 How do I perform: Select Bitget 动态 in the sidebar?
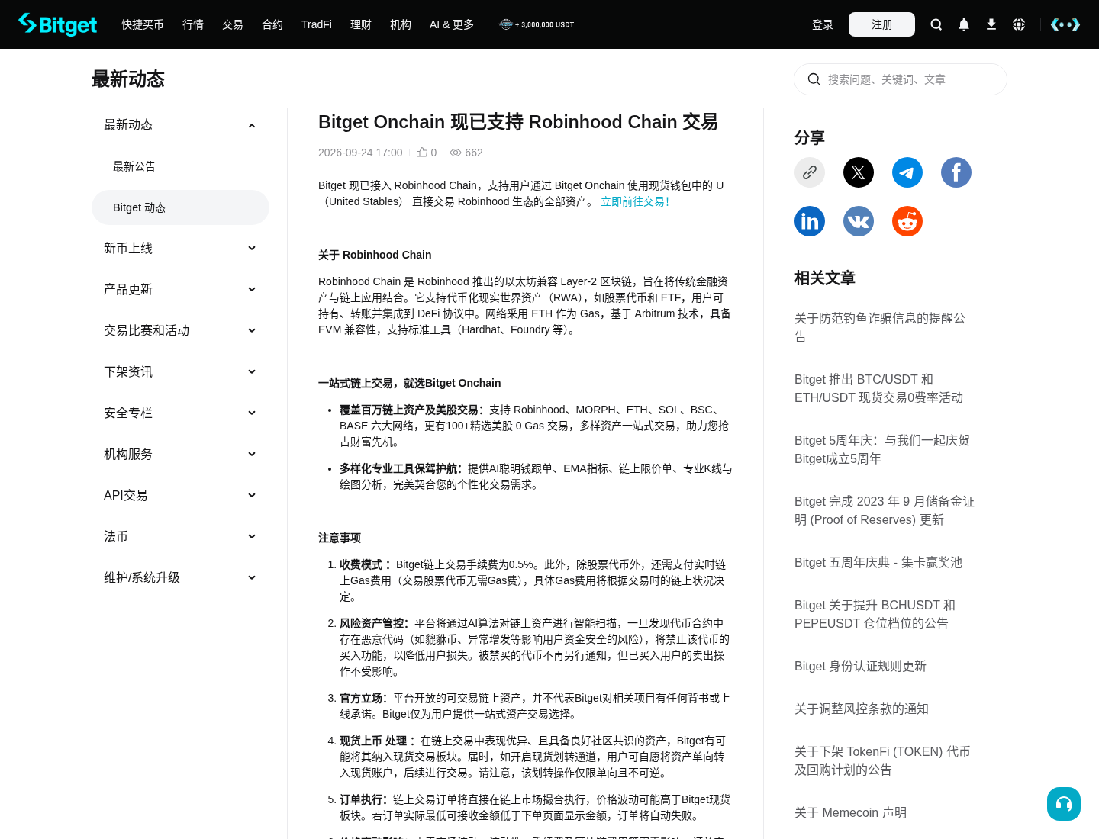[x=180, y=207]
